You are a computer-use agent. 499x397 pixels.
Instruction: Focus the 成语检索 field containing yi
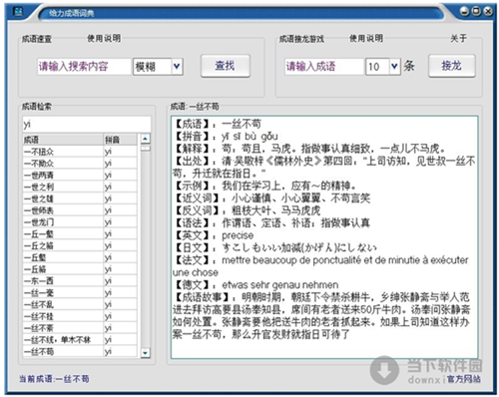click(x=87, y=125)
